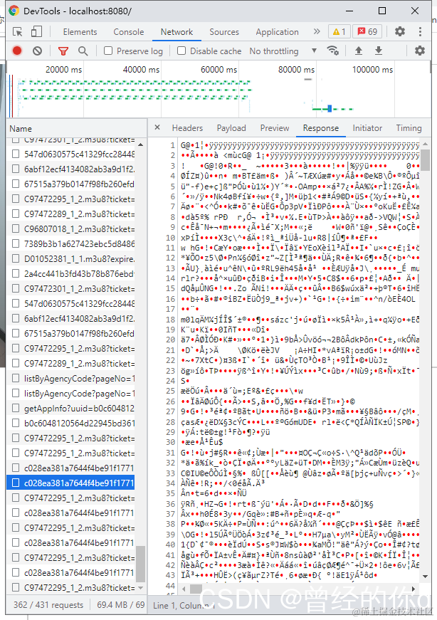The image size is (437, 620).
Task: Open the Payload tab
Action: pos(231,128)
